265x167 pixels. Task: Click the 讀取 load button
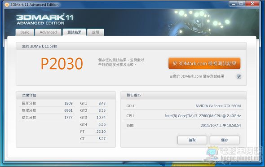192,140
